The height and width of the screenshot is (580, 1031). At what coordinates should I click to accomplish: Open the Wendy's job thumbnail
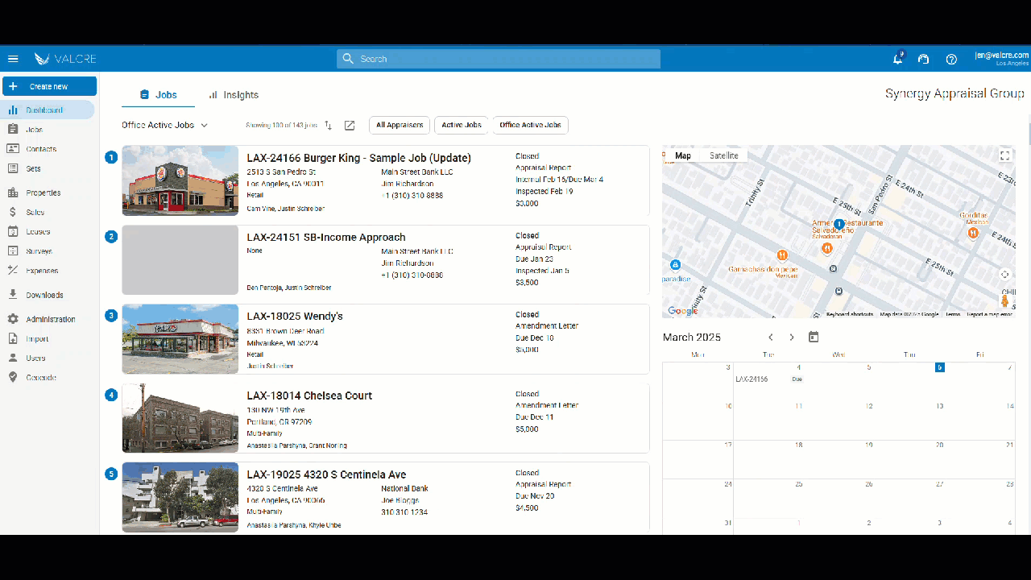point(180,339)
